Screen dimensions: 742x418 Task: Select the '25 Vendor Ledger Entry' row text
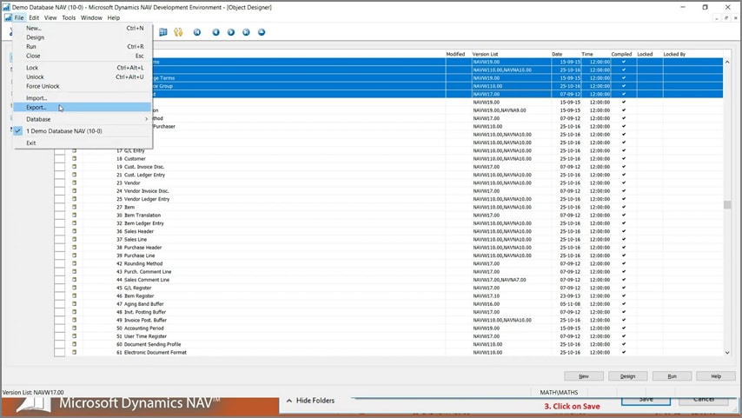point(142,199)
